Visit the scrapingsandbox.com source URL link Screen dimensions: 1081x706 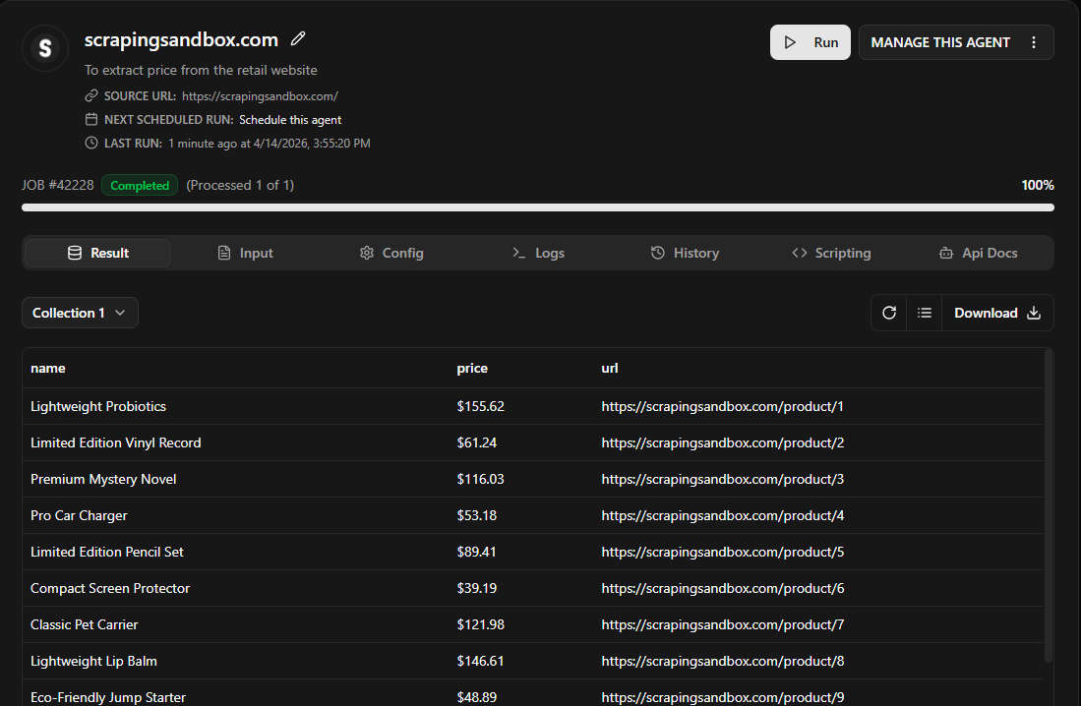click(x=260, y=95)
